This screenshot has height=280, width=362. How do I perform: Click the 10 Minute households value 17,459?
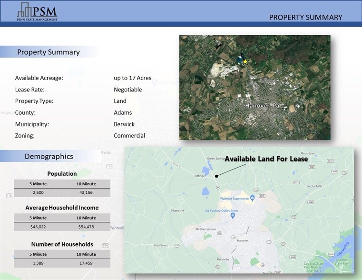tap(86, 263)
